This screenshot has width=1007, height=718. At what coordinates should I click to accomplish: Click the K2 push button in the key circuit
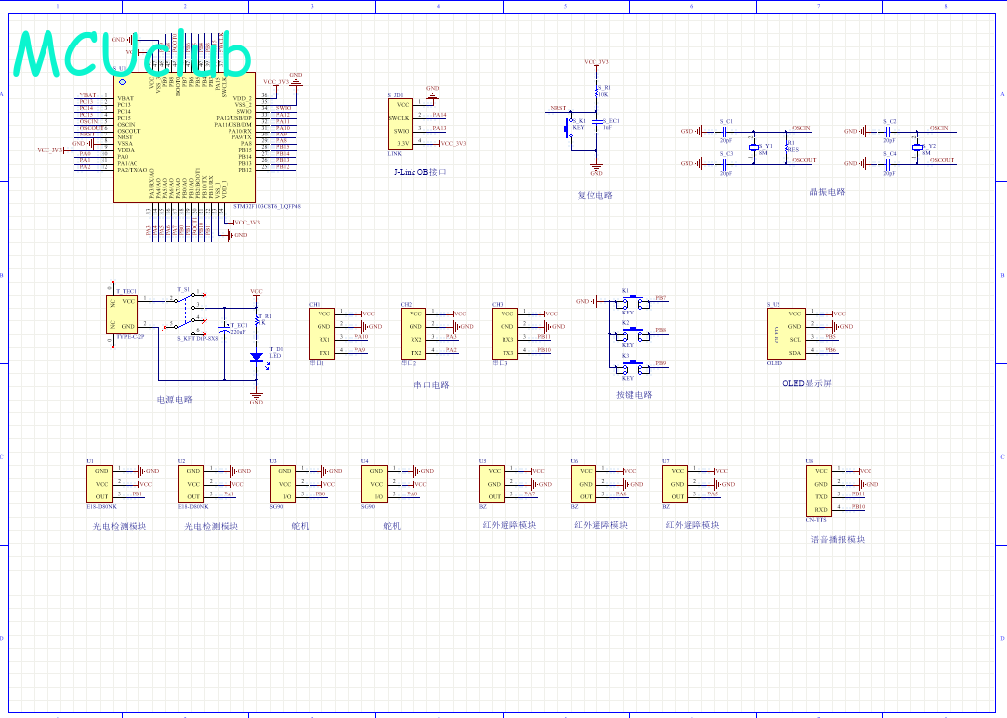634,334
